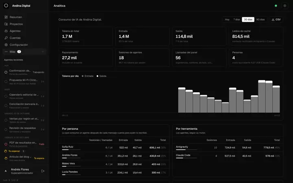Click the Te esperan section label
The width and height of the screenshot is (293, 183).
pyautogui.click(x=14, y=151)
